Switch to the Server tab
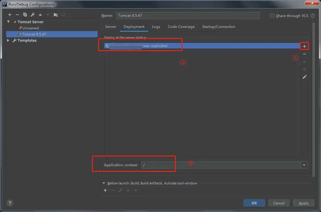 point(111,27)
